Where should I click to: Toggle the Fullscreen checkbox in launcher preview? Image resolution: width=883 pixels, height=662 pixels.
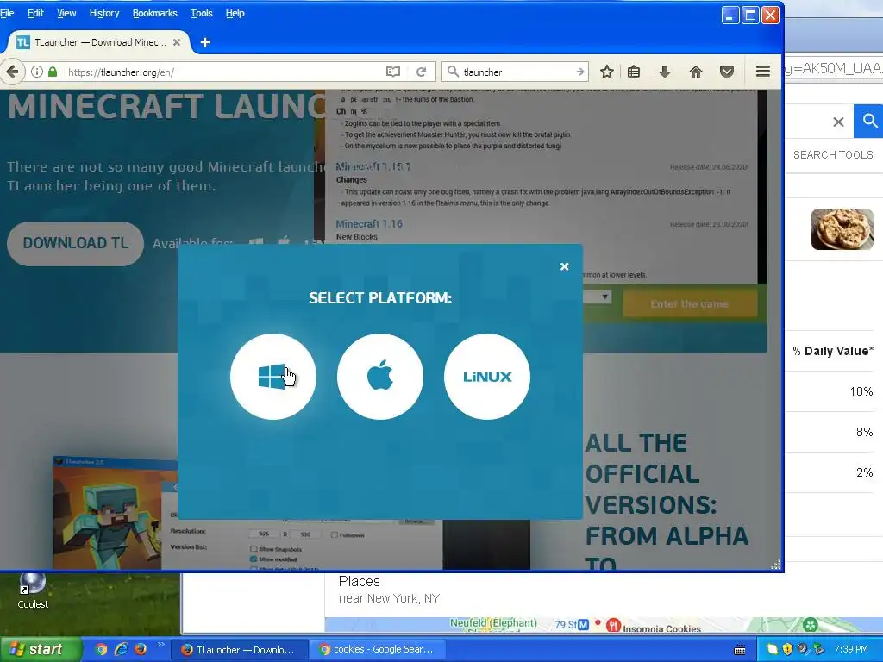tap(335, 534)
